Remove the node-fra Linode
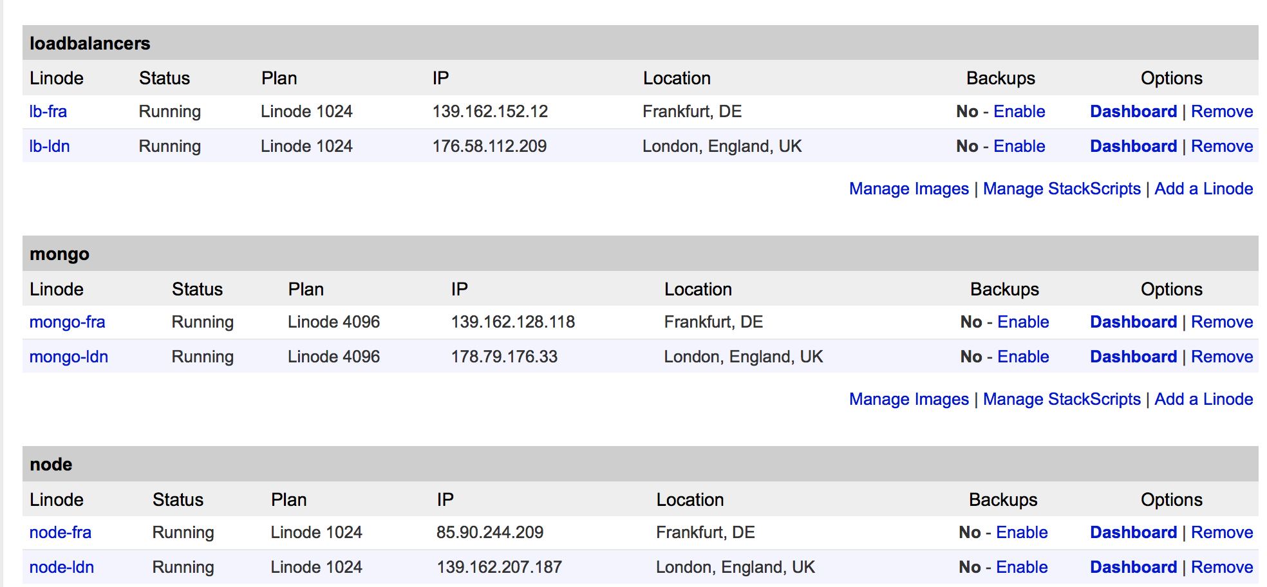This screenshot has height=587, width=1267. coord(1222,532)
